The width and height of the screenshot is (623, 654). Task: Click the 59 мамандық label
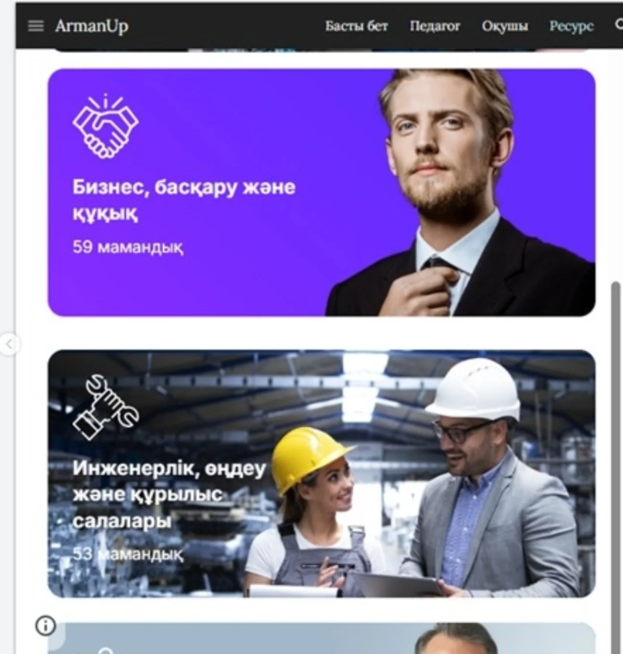coord(127,247)
